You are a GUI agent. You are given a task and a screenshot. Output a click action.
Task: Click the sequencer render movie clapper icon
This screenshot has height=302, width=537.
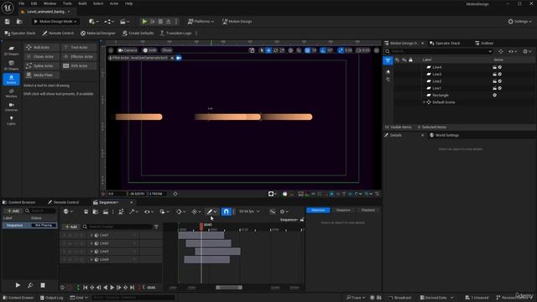tap(106, 211)
